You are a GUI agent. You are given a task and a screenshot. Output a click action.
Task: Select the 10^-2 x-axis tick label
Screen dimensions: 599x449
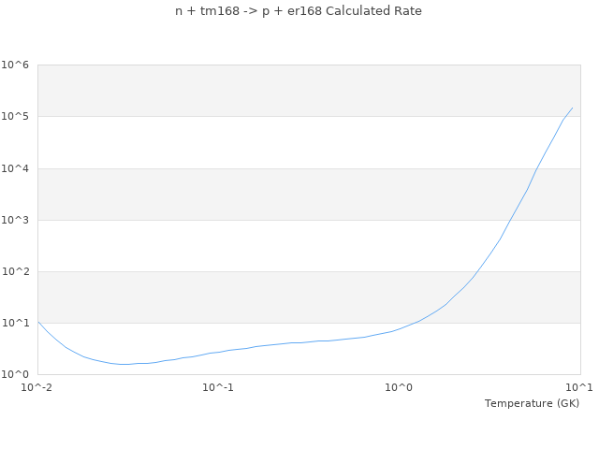tap(37, 387)
